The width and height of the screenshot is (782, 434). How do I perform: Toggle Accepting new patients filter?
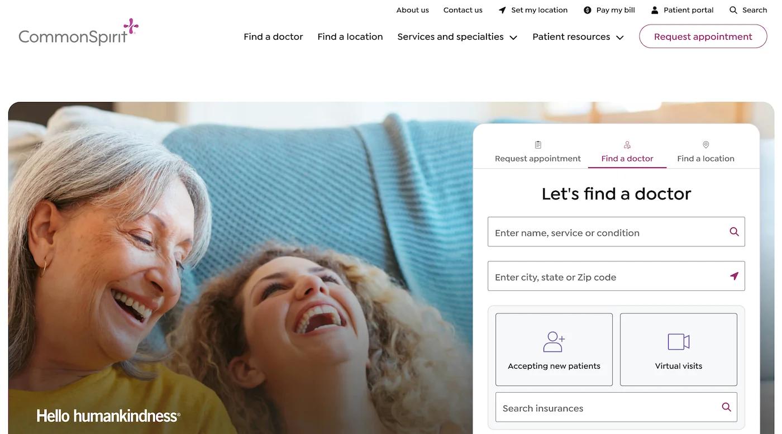[554, 350]
